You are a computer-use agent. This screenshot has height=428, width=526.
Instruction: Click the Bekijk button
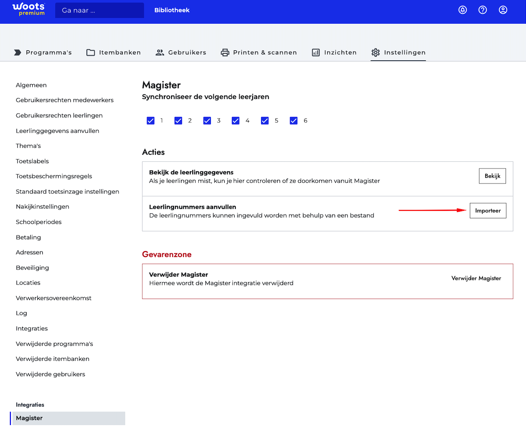coord(492,176)
